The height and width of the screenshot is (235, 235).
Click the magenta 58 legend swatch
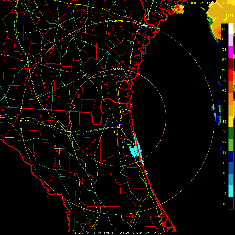(231, 52)
